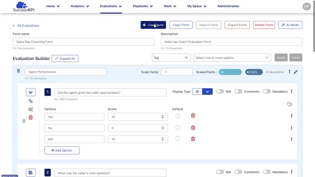Open the Tag dropdown filter
This screenshot has width=315, height=177.
[x=171, y=57]
